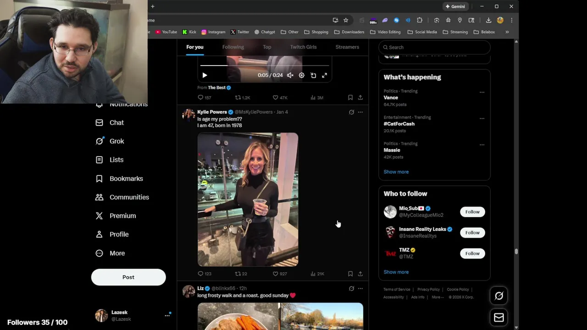Follow Insane Reality Leaks
587x330 pixels.
click(472, 232)
